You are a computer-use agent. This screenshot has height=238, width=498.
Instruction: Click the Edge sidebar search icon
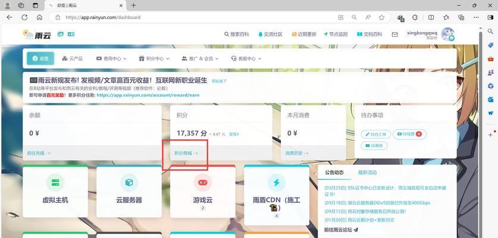pos(490,31)
